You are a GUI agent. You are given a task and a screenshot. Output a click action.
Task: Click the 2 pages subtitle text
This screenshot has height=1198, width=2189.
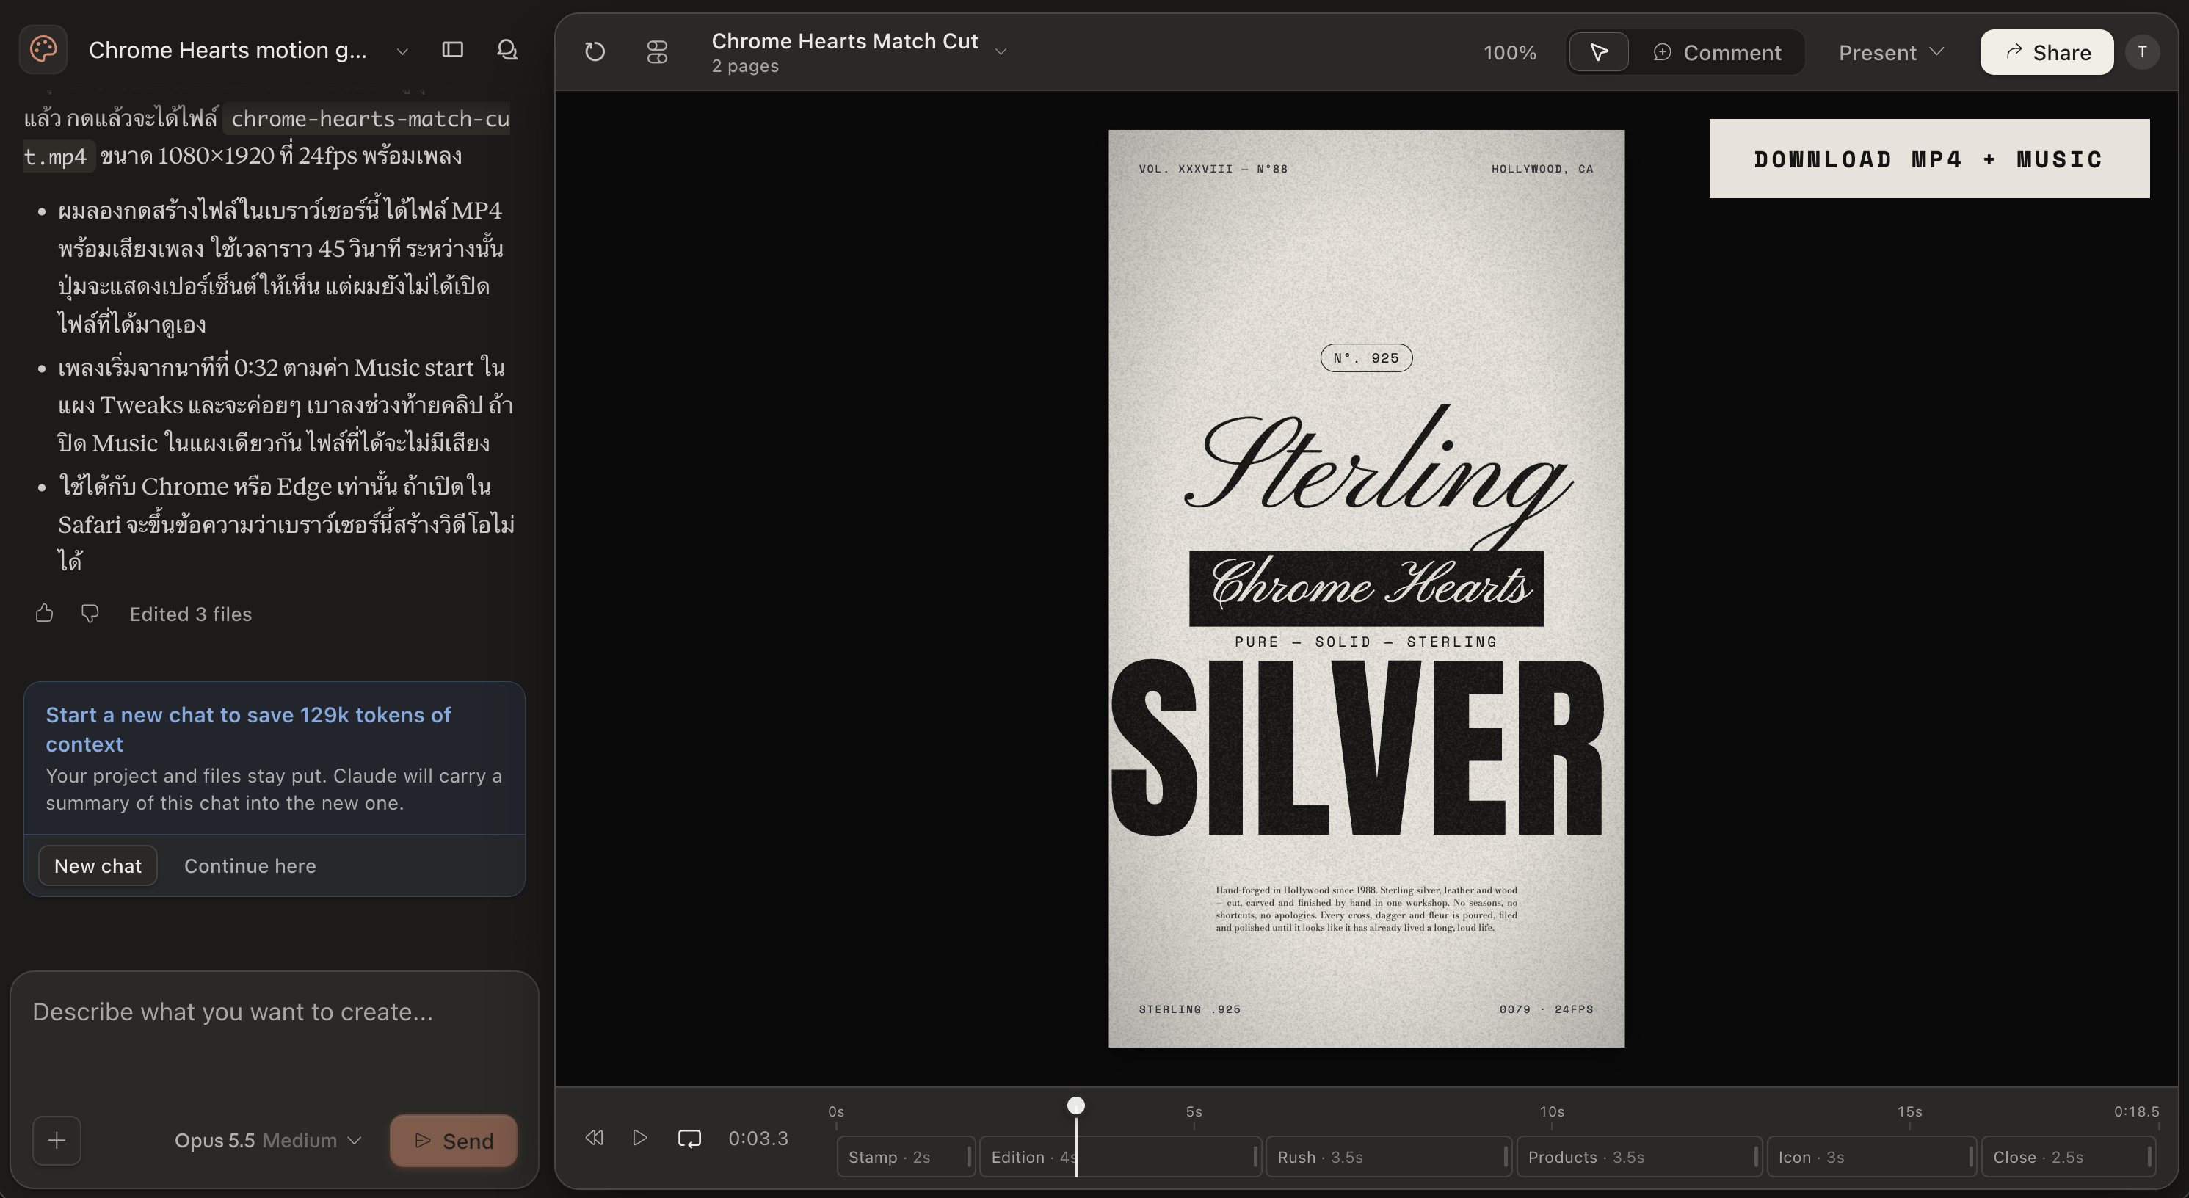point(745,66)
